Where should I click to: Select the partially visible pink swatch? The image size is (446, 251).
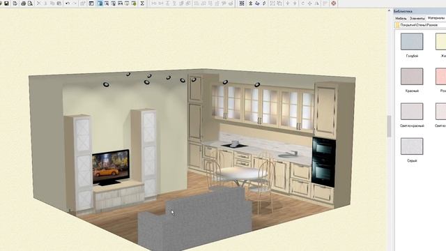pos(441,76)
